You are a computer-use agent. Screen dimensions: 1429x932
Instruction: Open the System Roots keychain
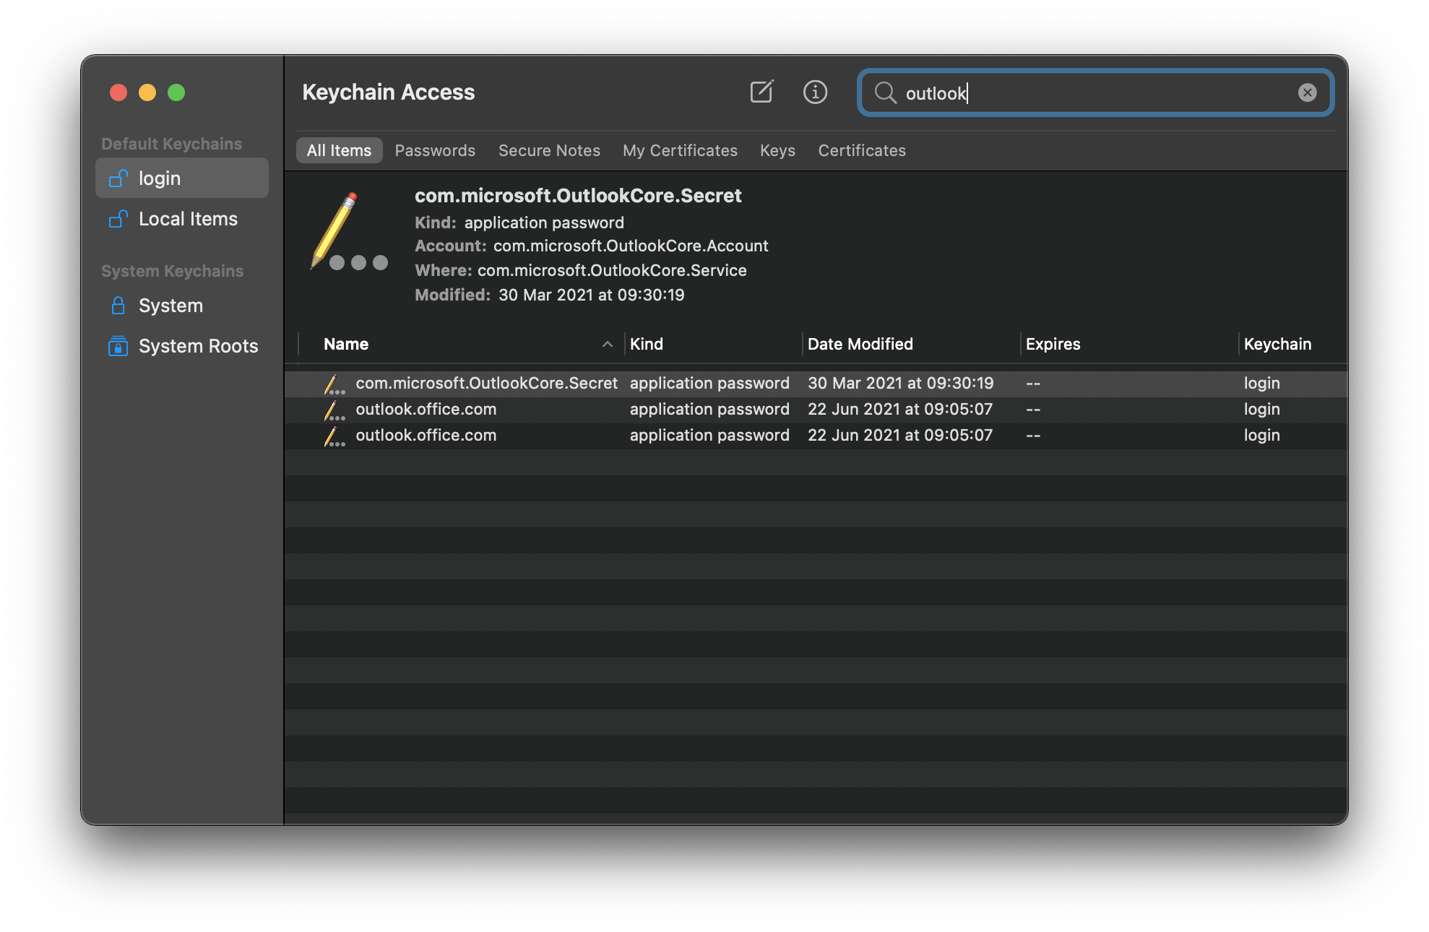pos(182,345)
